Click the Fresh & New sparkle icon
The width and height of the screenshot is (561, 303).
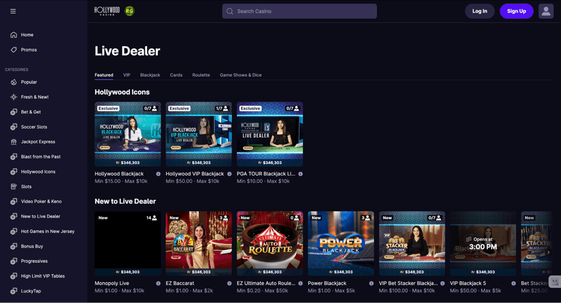point(14,97)
